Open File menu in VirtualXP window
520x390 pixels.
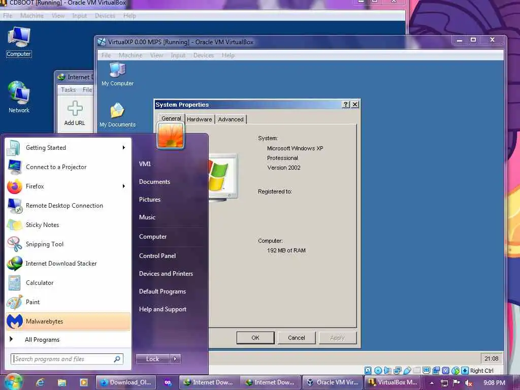pyautogui.click(x=106, y=55)
